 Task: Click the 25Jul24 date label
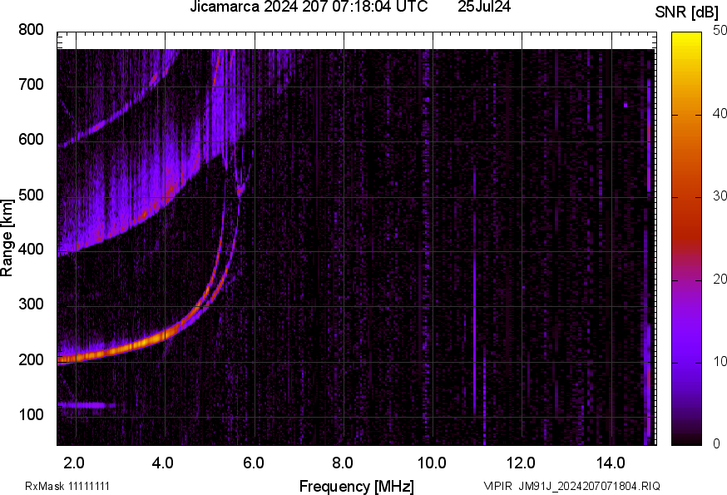point(484,7)
